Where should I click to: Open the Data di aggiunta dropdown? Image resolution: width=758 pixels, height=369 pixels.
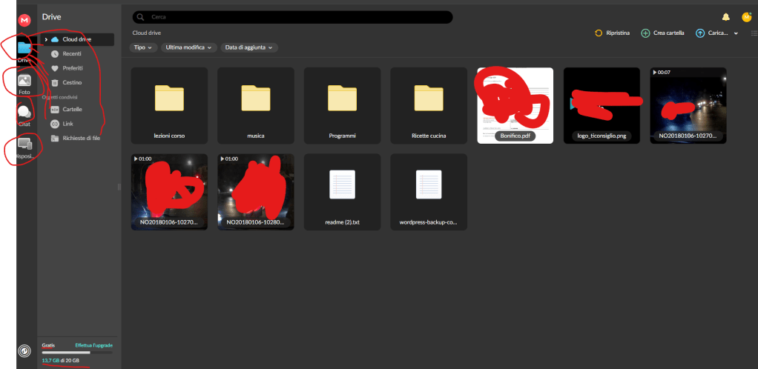pos(249,47)
